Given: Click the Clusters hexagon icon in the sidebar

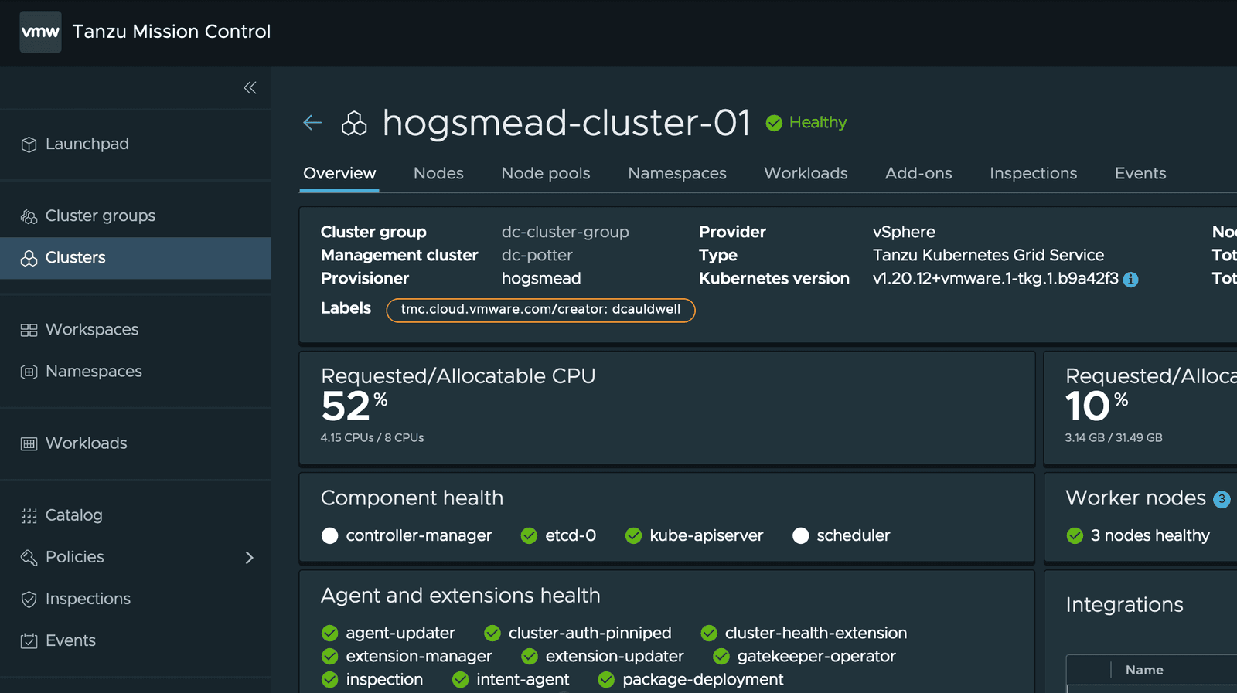Looking at the screenshot, I should coord(29,258).
